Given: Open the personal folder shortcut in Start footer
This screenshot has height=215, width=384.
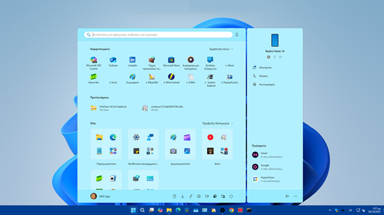Looking at the screenshot, I should coord(223,197).
